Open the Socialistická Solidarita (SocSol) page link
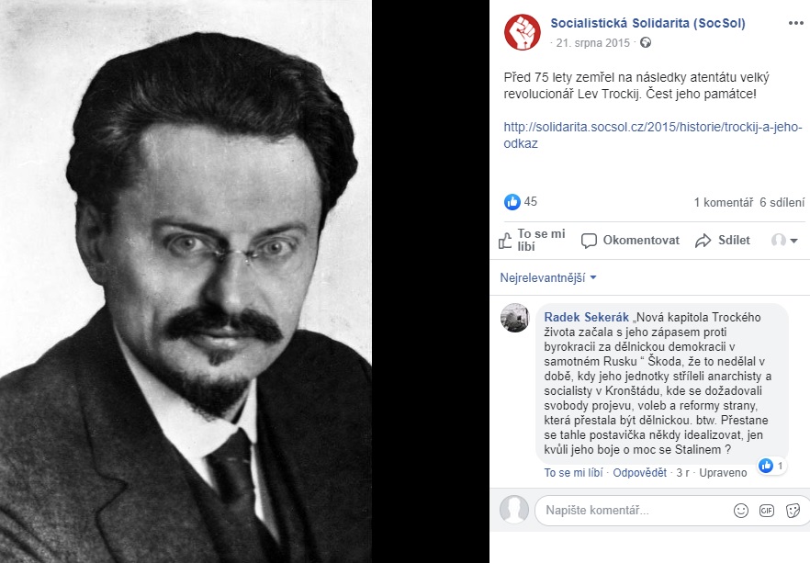The height and width of the screenshot is (563, 810). [x=647, y=23]
